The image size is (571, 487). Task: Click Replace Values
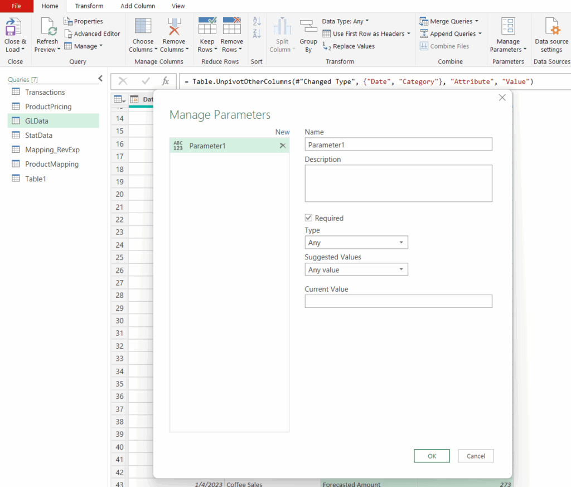point(349,46)
